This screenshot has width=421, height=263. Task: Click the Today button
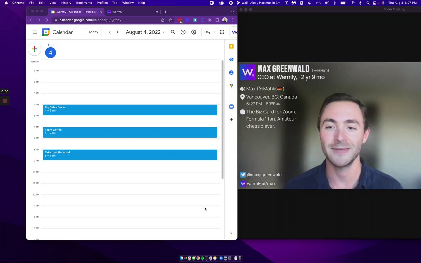[x=93, y=32]
